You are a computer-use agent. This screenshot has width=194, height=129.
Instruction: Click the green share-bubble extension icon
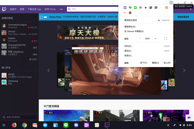point(130,8)
